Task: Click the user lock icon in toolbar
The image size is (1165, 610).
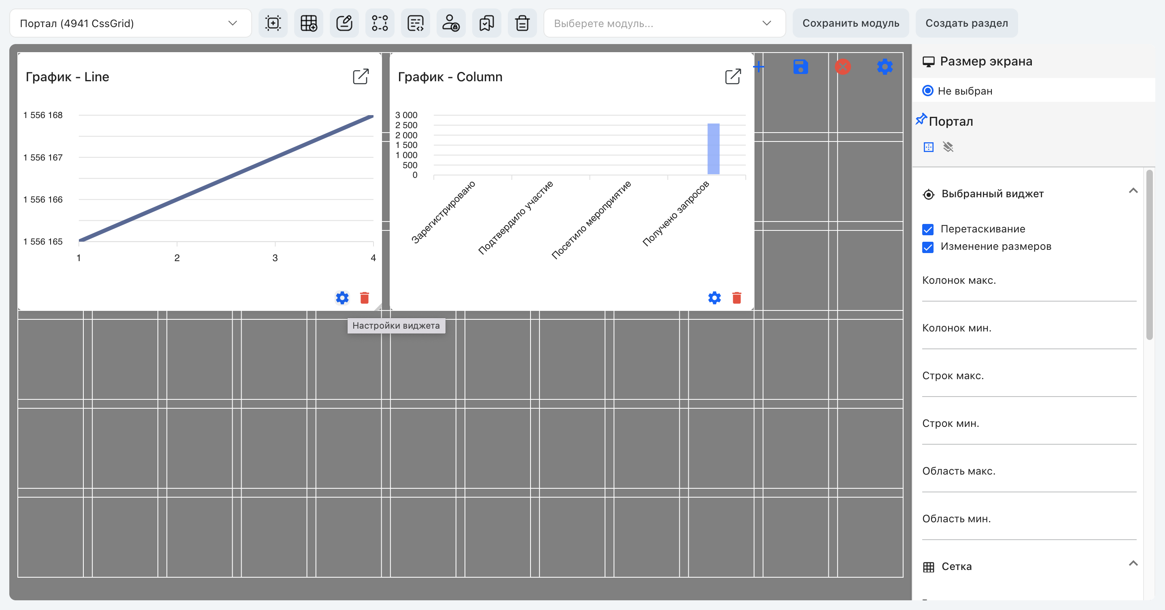Action: click(x=451, y=23)
